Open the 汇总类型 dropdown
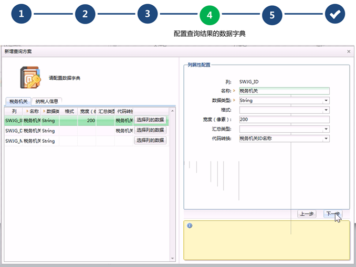Image resolution: width=356 pixels, height=267 pixels. click(x=326, y=129)
